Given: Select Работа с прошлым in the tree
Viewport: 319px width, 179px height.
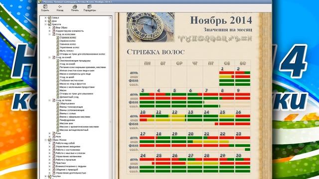Looking at the screenshot, I should coord(66,160).
